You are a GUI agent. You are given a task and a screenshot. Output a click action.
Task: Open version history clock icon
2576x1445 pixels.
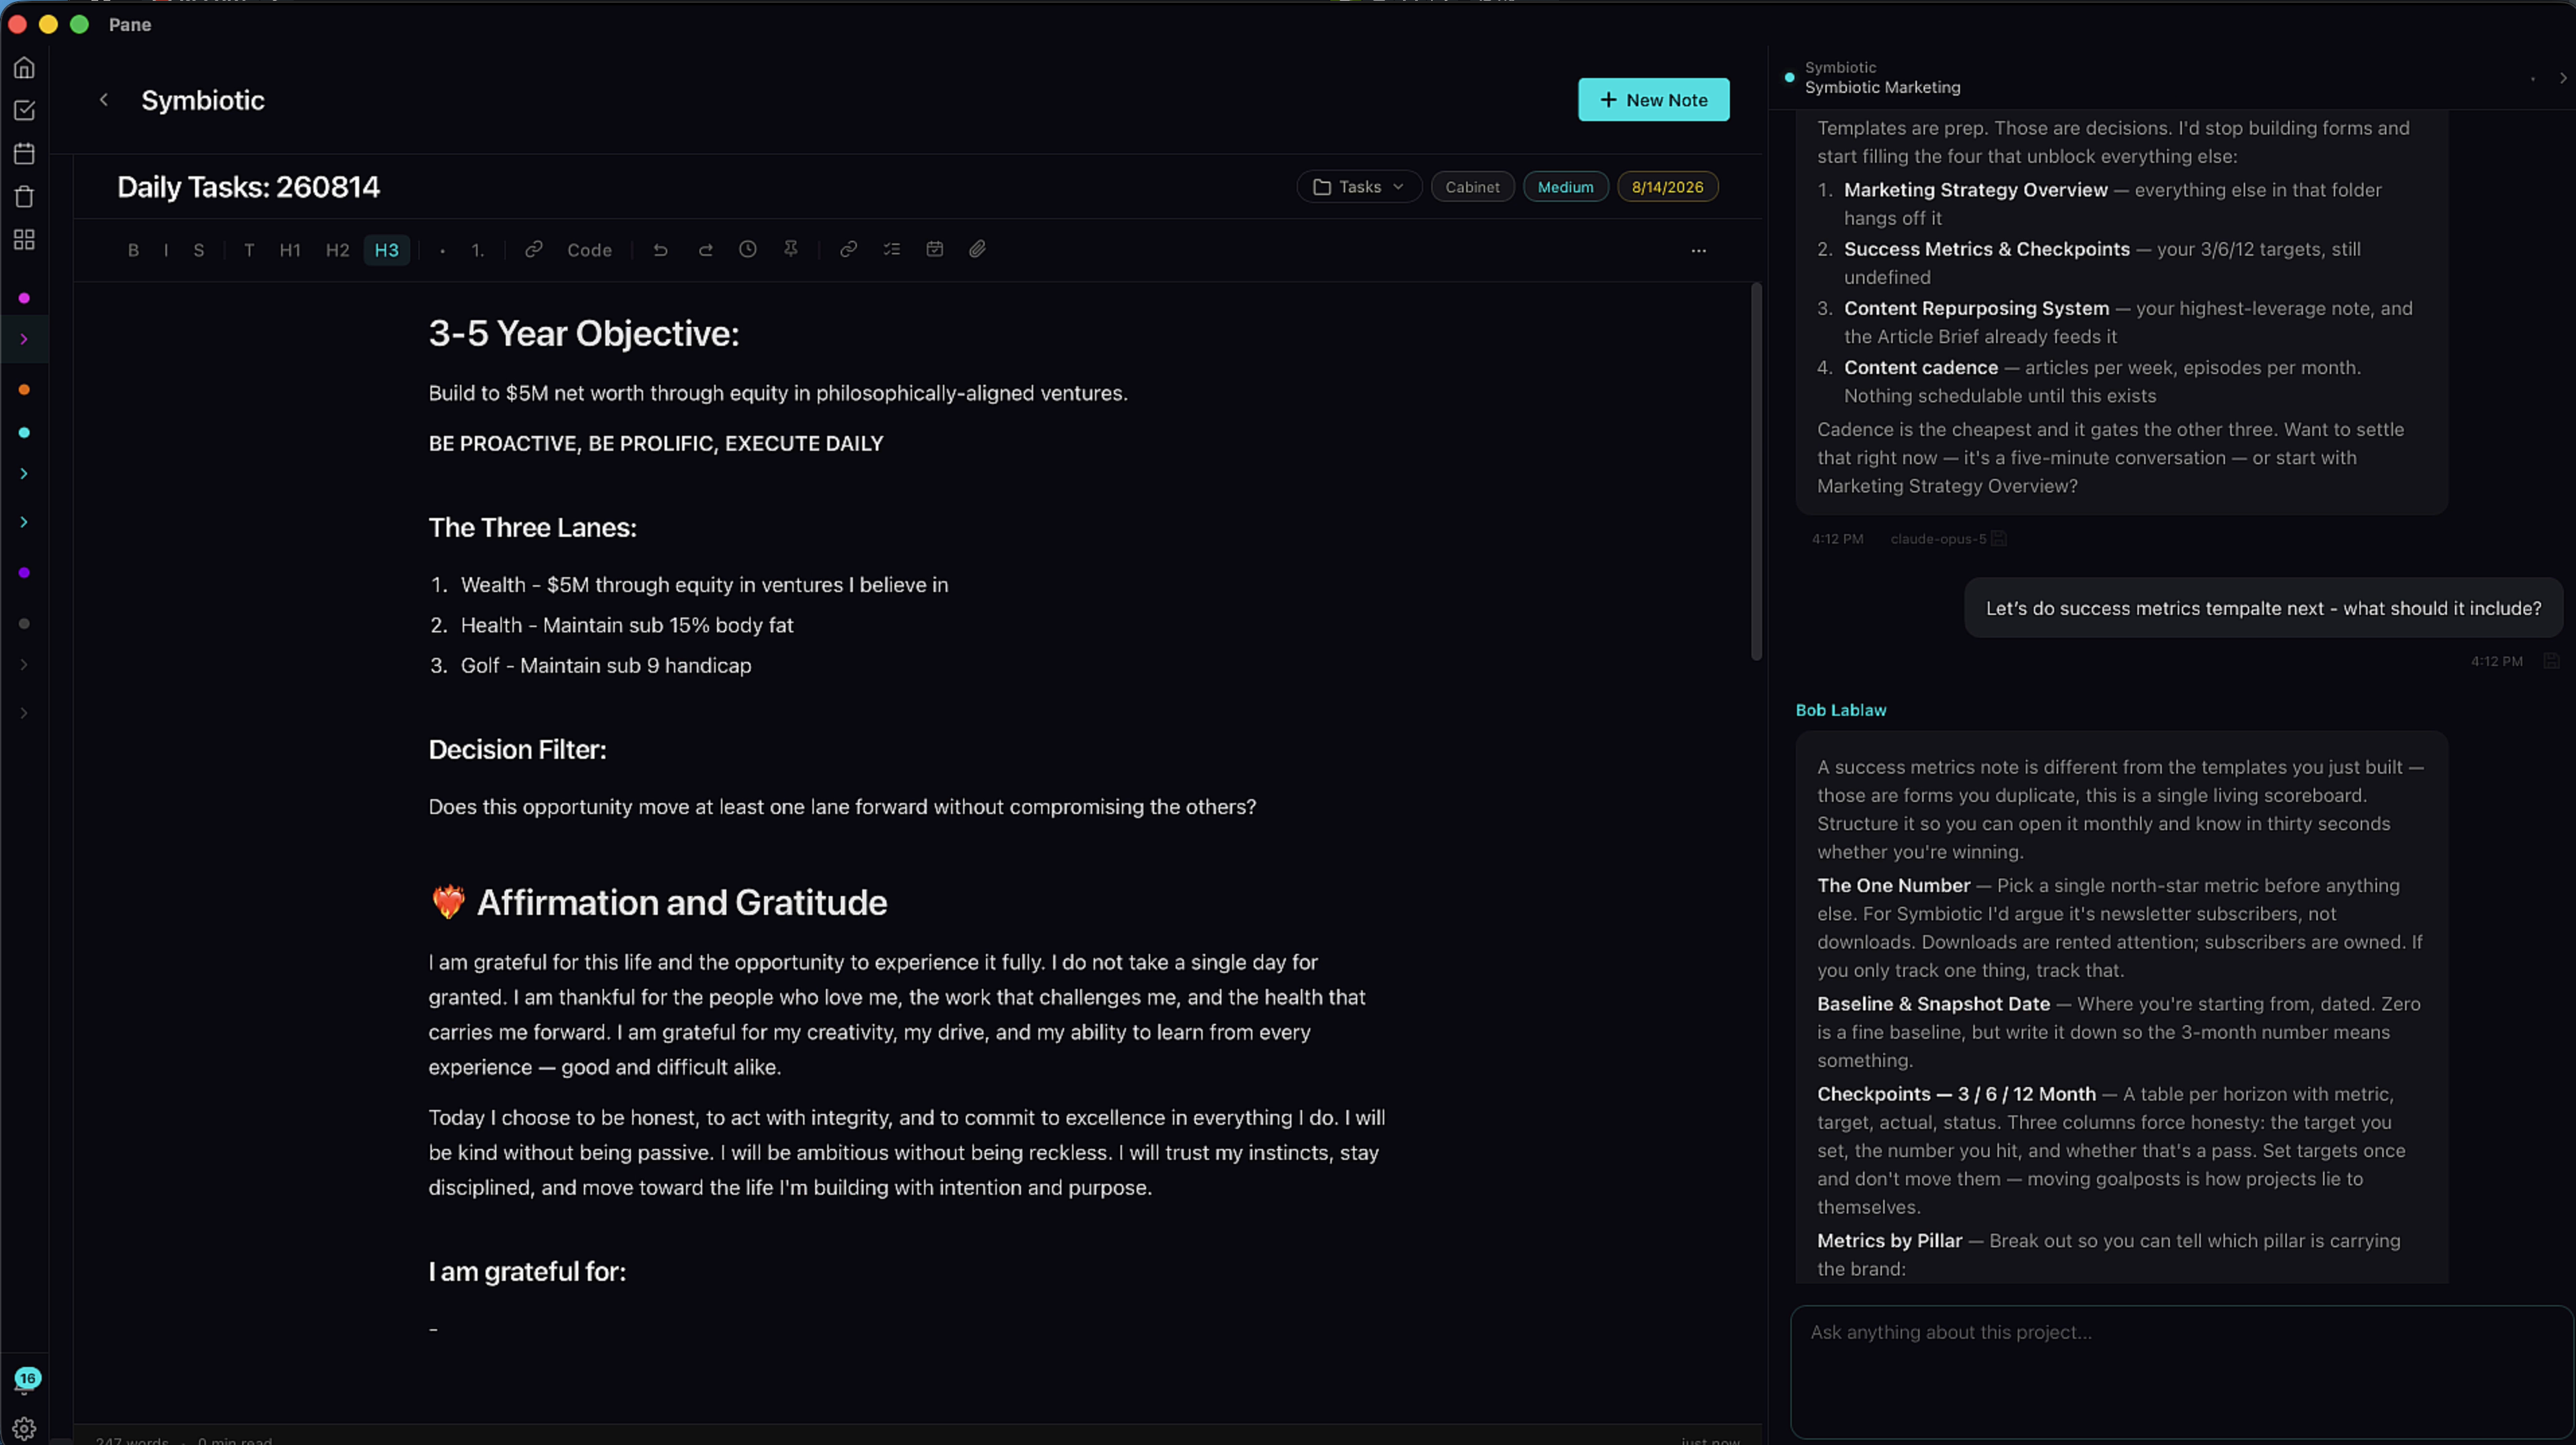[748, 249]
